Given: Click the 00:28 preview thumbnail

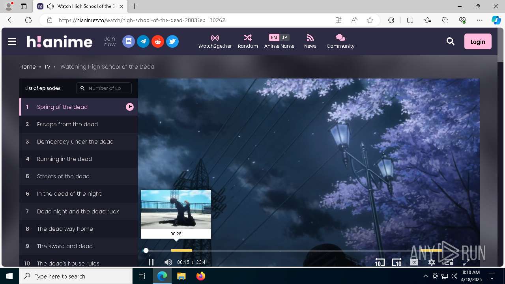Looking at the screenshot, I should (x=176, y=209).
